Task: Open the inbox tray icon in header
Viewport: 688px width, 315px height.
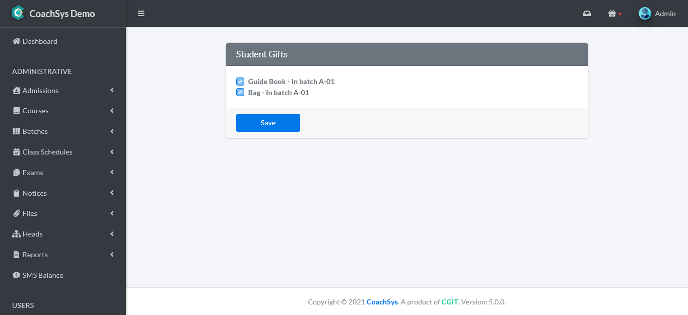Action: coord(587,14)
